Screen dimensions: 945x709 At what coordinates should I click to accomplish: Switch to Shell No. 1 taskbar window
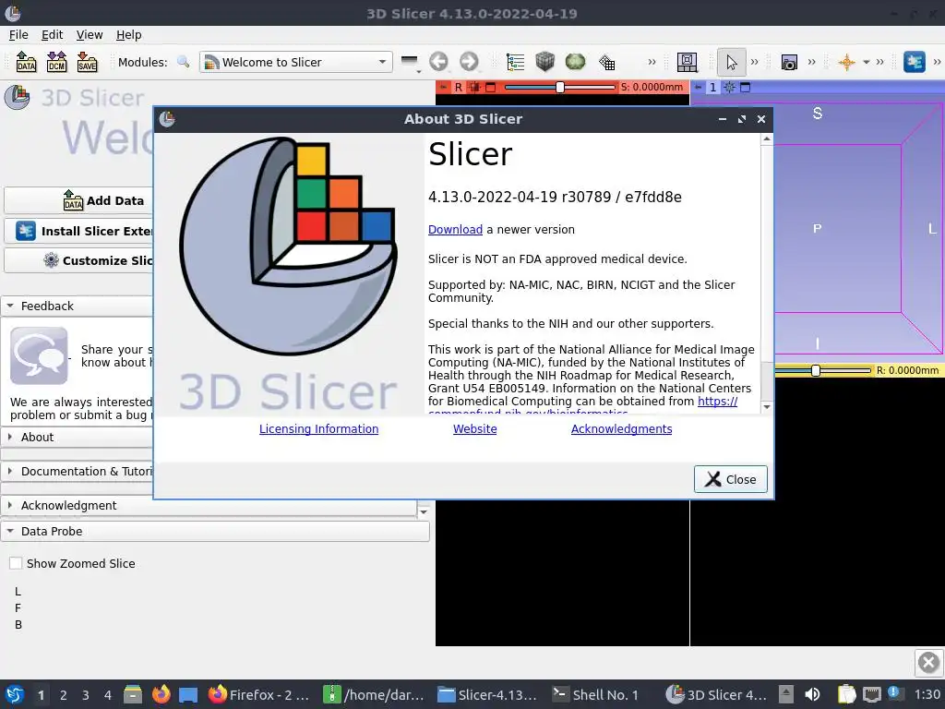(x=595, y=695)
